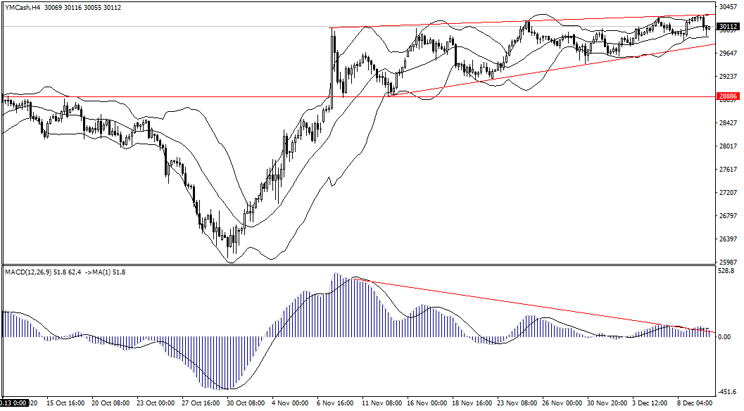Click the 25987 price scale label
The width and height of the screenshot is (744, 411).
click(x=727, y=262)
